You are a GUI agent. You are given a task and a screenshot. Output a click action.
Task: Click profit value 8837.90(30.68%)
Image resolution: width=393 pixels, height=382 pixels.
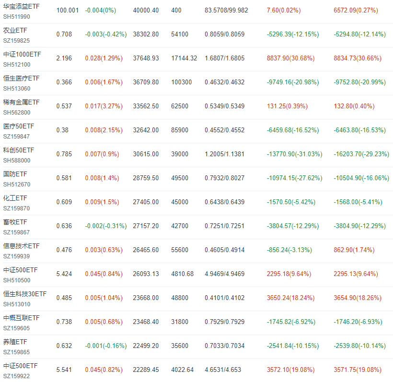[290, 58]
